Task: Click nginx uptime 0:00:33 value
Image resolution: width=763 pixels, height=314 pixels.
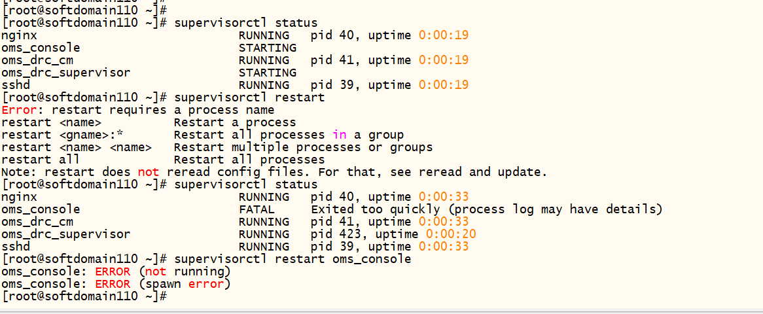Action: coord(443,197)
